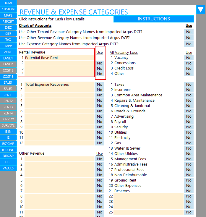Select the Non-Reimbursable label
The width and height of the screenshot is (206, 217).
tap(131, 175)
